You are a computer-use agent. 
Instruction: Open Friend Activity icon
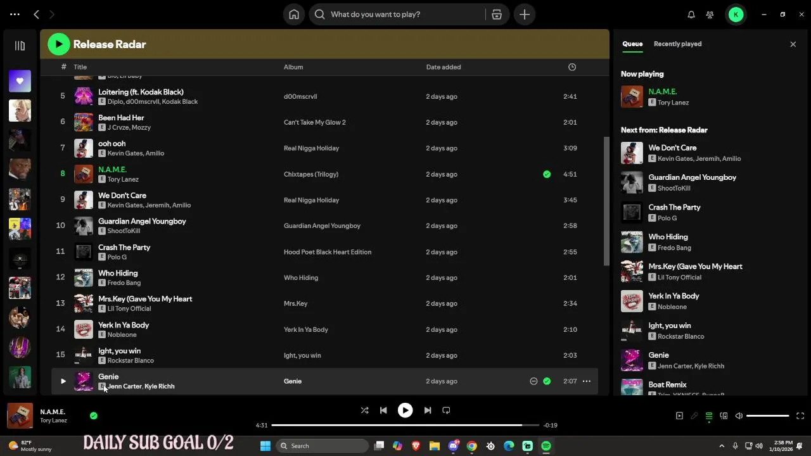(710, 15)
